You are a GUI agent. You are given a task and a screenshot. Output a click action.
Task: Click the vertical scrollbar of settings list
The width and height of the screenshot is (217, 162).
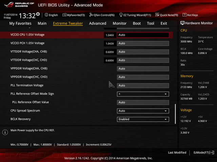tap(175, 114)
